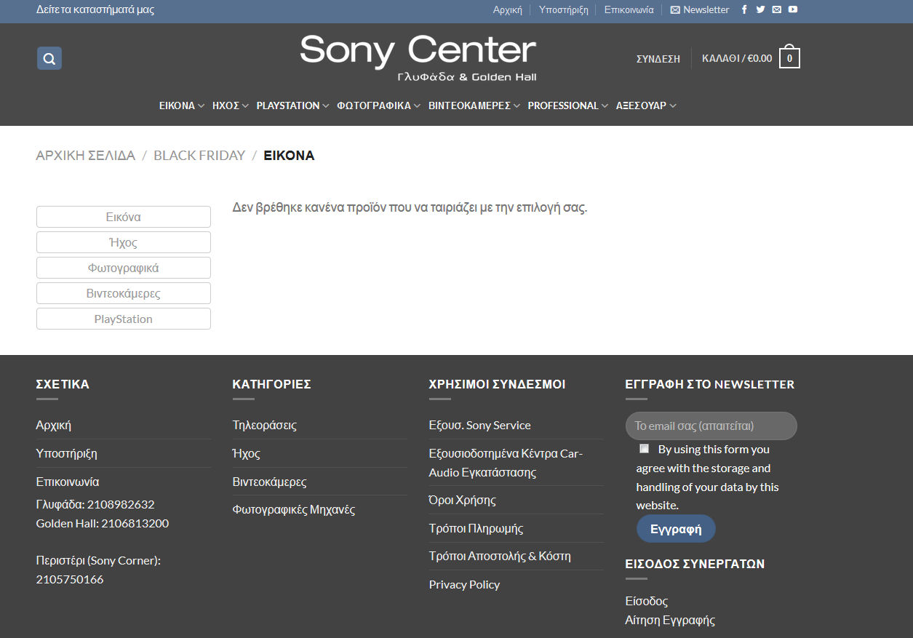
Task: Open Newsletter link in top bar
Action: pyautogui.click(x=699, y=9)
